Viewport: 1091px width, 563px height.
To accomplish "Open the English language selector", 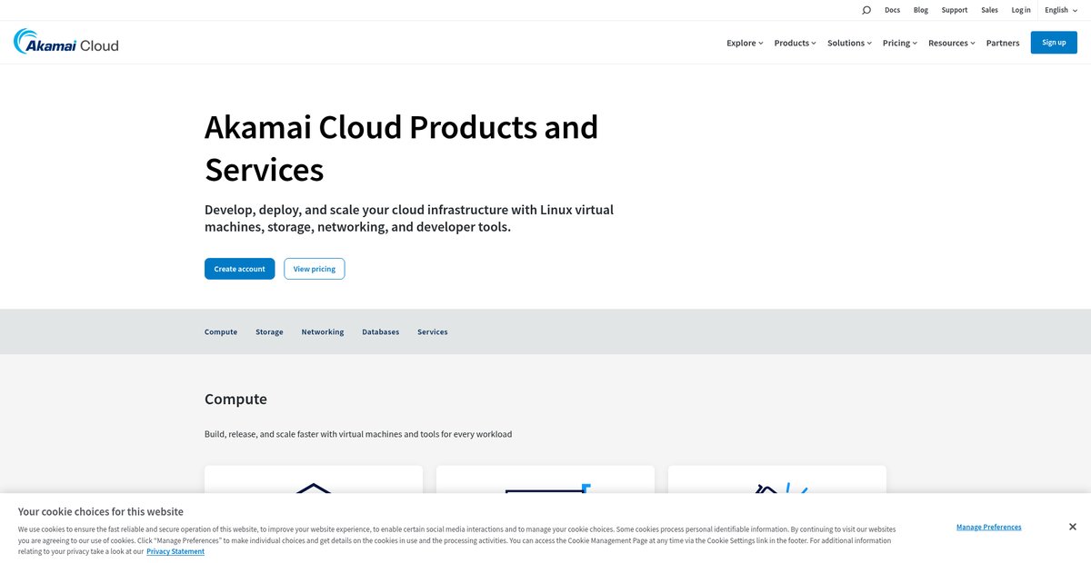I will [1060, 10].
